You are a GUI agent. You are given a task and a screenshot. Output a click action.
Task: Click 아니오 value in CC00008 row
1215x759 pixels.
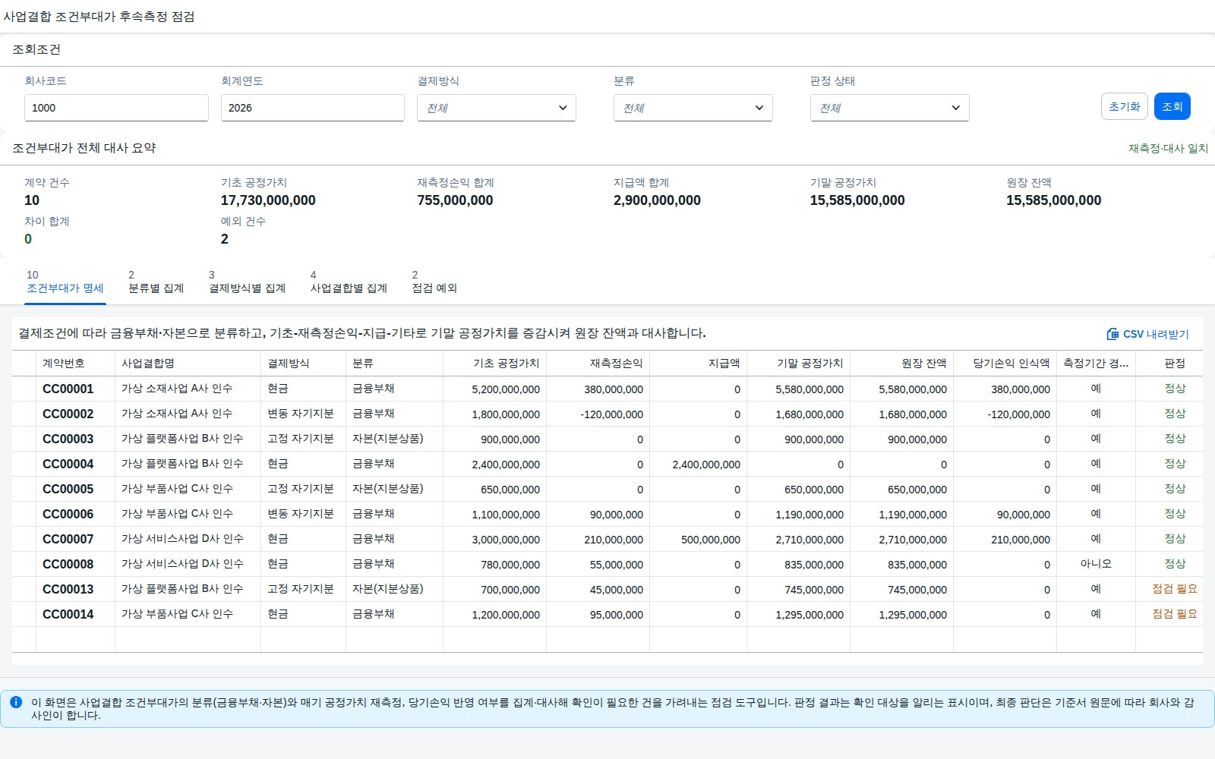tap(1096, 564)
